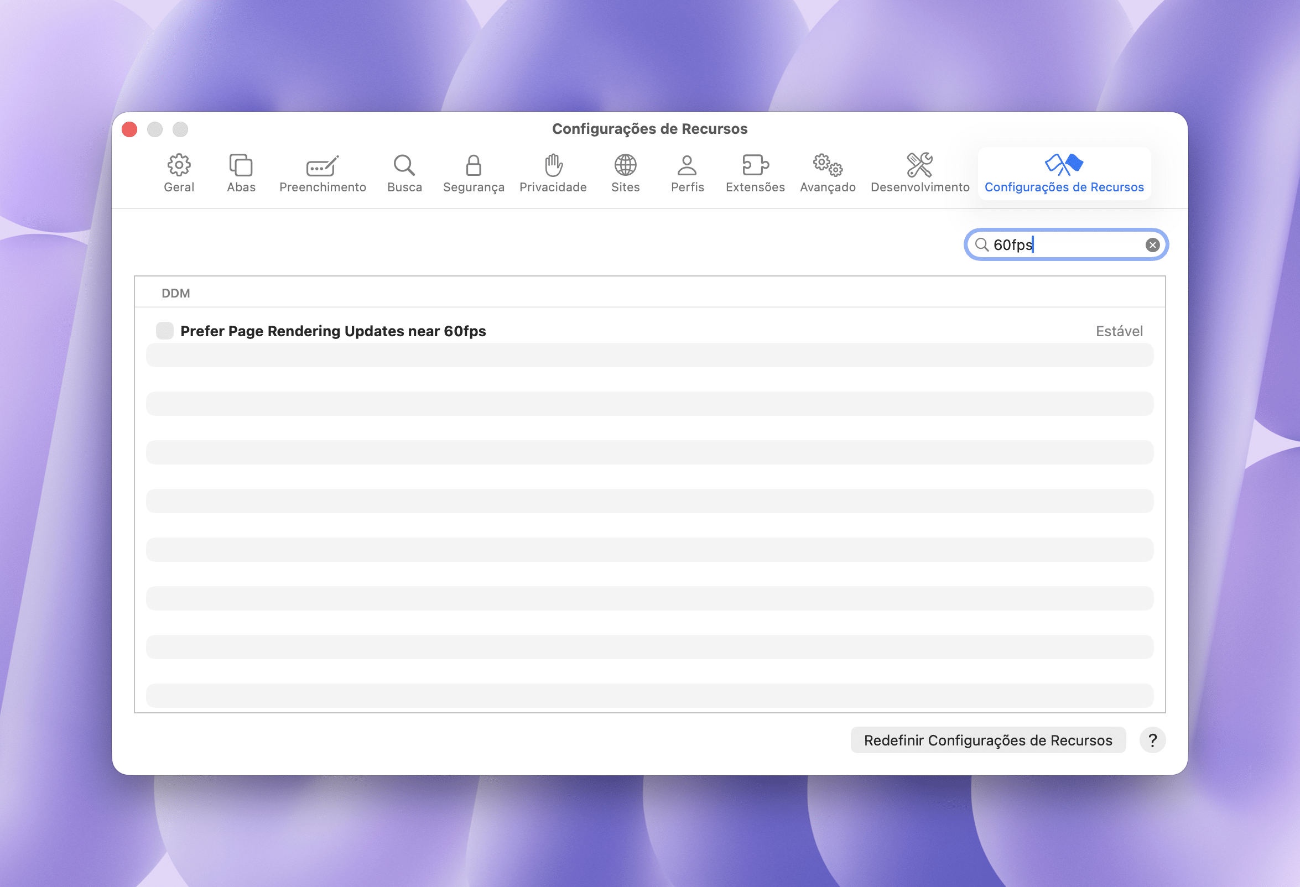Click the search magnifier inside the field
This screenshot has width=1300, height=887.
(x=981, y=245)
